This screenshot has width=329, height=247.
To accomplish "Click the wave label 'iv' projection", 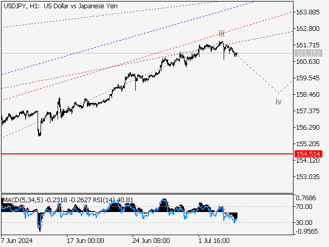I will (279, 102).
